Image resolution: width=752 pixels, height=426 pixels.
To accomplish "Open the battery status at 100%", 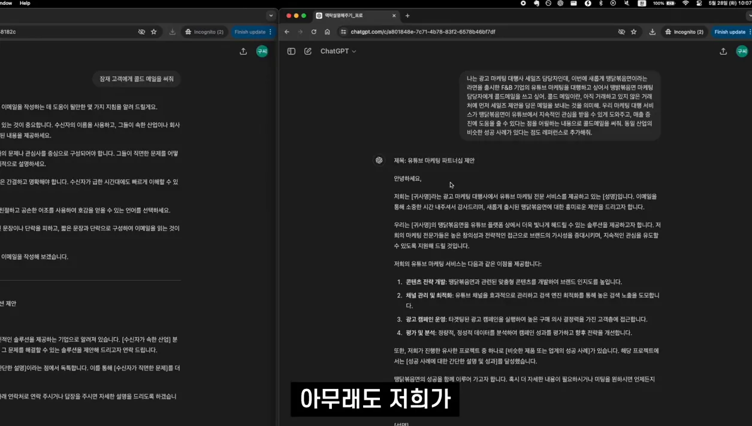I will click(664, 3).
